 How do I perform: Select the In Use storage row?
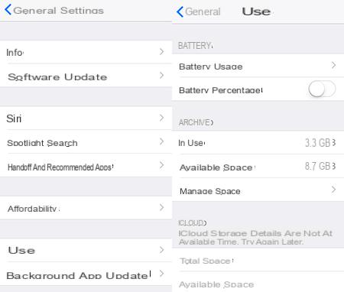(258, 143)
